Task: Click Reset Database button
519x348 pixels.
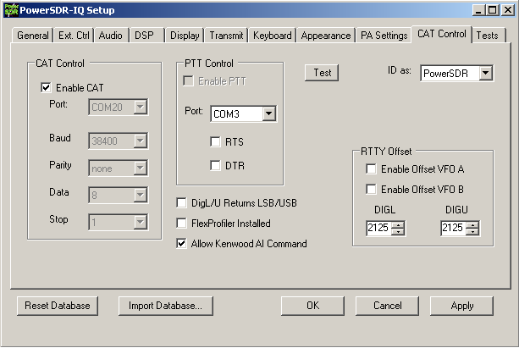Action: coord(58,306)
